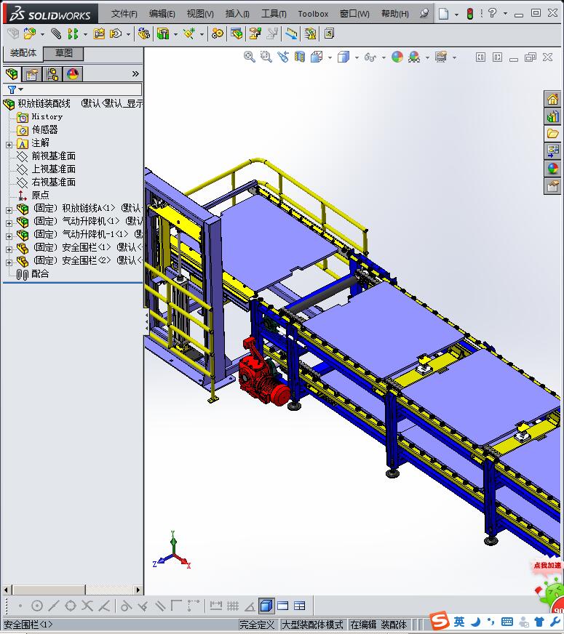Click the Reference Geometry icon
Viewport: 564px width, 634px height.
[189, 33]
